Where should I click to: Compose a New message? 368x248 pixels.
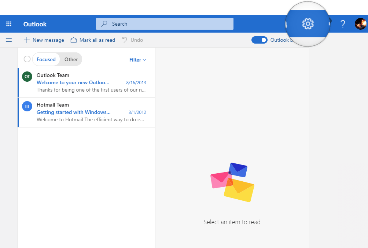[44, 40]
